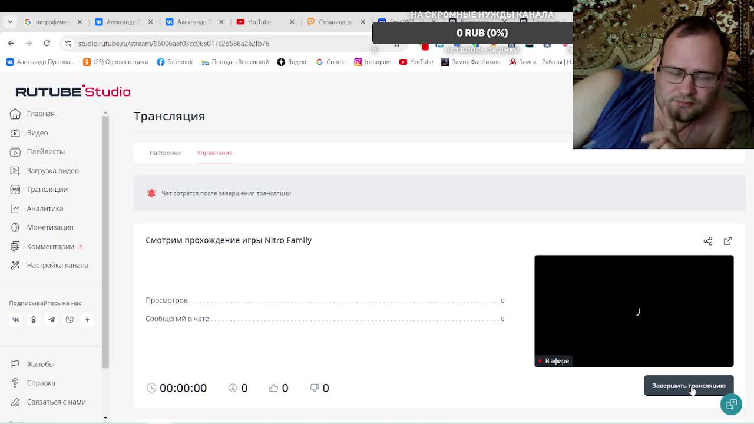The image size is (754, 424).
Task: Open stream in new window icon
Action: coord(728,241)
